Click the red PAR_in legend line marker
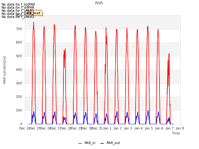 point(80,143)
